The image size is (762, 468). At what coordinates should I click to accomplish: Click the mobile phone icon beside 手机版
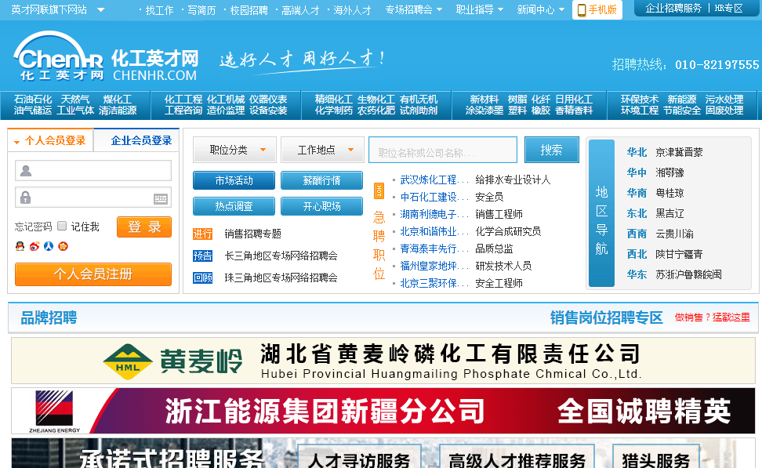pyautogui.click(x=581, y=9)
